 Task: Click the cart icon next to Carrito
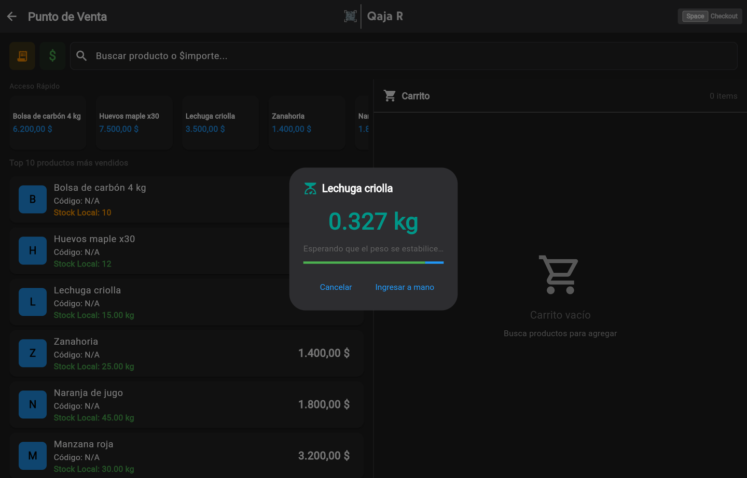tap(390, 96)
